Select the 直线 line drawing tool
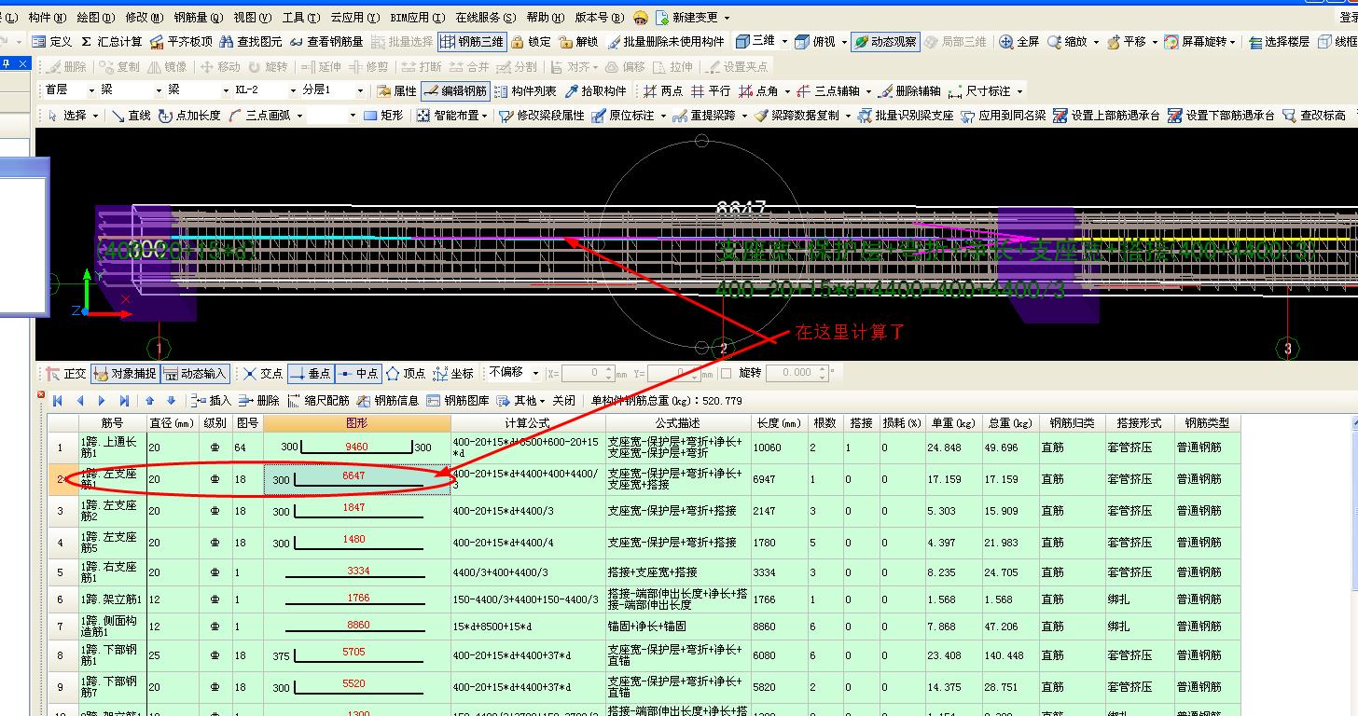This screenshot has width=1358, height=716. pos(131,116)
